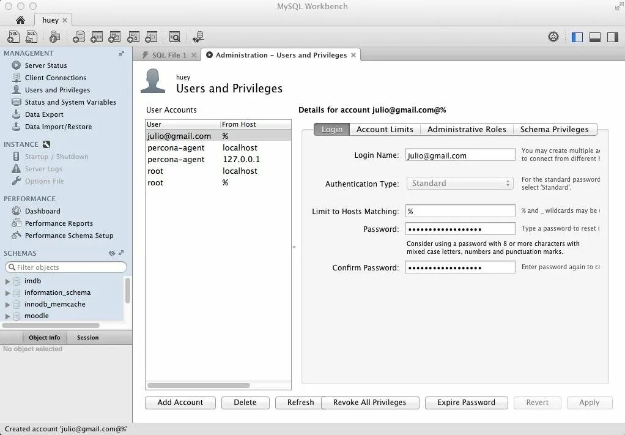Click the Revert button
625x435 pixels.
[x=538, y=403]
